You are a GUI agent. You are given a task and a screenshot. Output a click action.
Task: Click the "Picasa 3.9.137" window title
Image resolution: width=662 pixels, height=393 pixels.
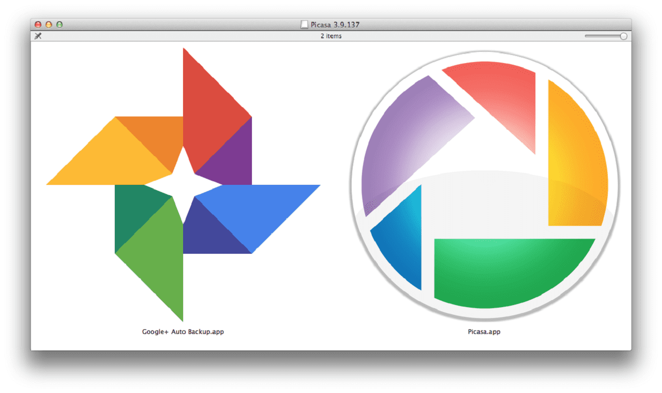click(335, 24)
